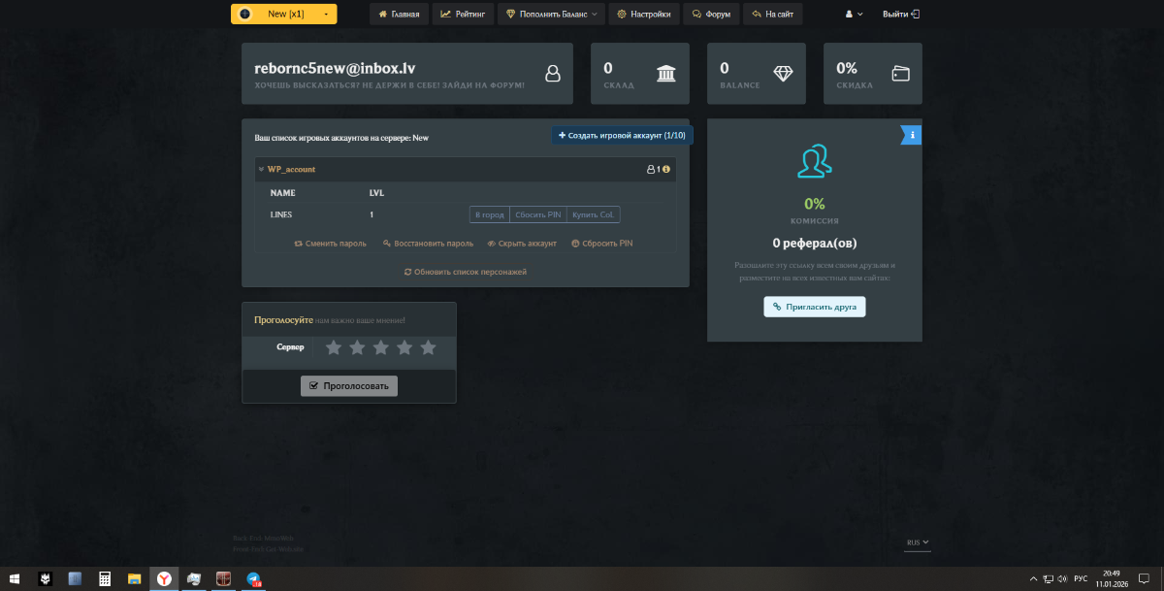Expand the Пополнить Баланс menu
This screenshot has width=1164, height=591.
(x=551, y=15)
